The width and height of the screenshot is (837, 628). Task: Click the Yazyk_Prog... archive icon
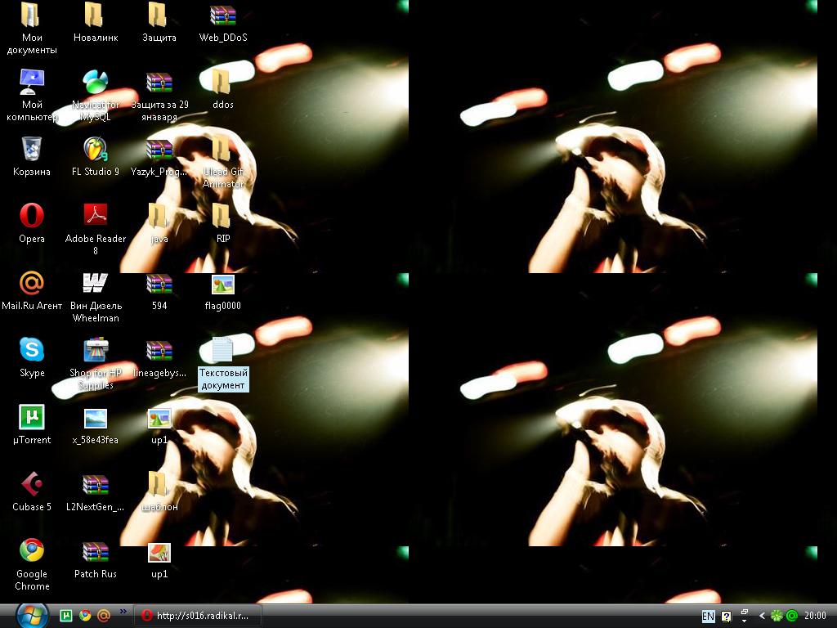coord(159,150)
